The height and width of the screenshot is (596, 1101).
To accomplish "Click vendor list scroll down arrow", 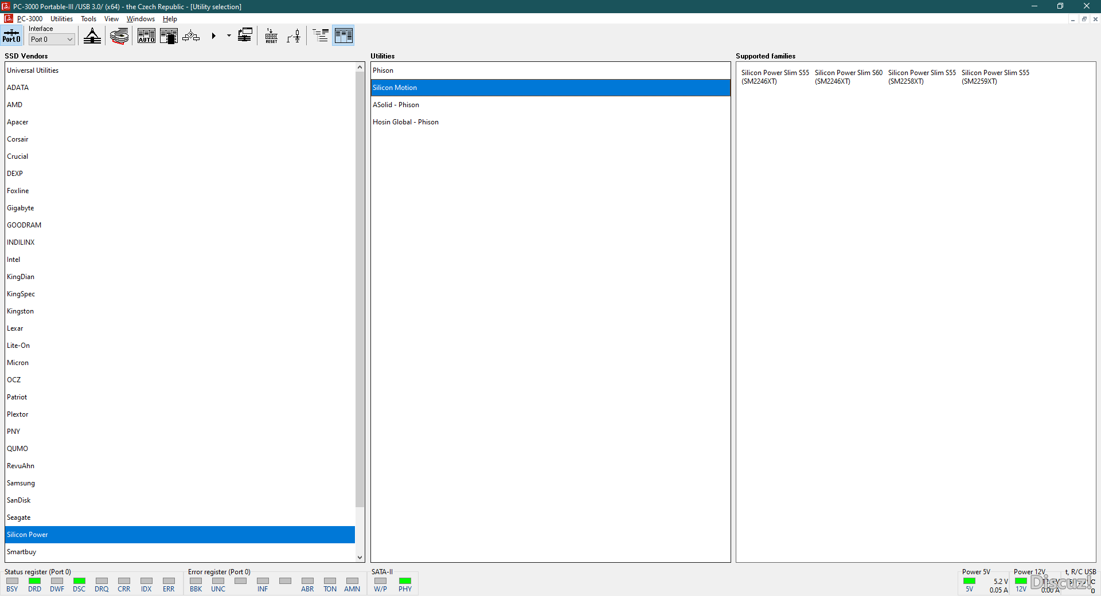I will [x=360, y=557].
